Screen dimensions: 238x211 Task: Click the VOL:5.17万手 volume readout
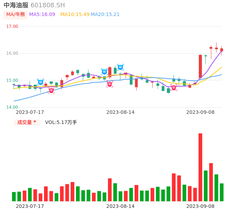click(61, 122)
